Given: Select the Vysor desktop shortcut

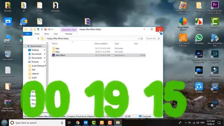Looking at the screenshot, I should click(215, 88).
